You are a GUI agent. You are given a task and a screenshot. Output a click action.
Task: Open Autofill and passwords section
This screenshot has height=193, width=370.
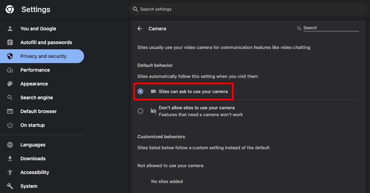pos(42,42)
